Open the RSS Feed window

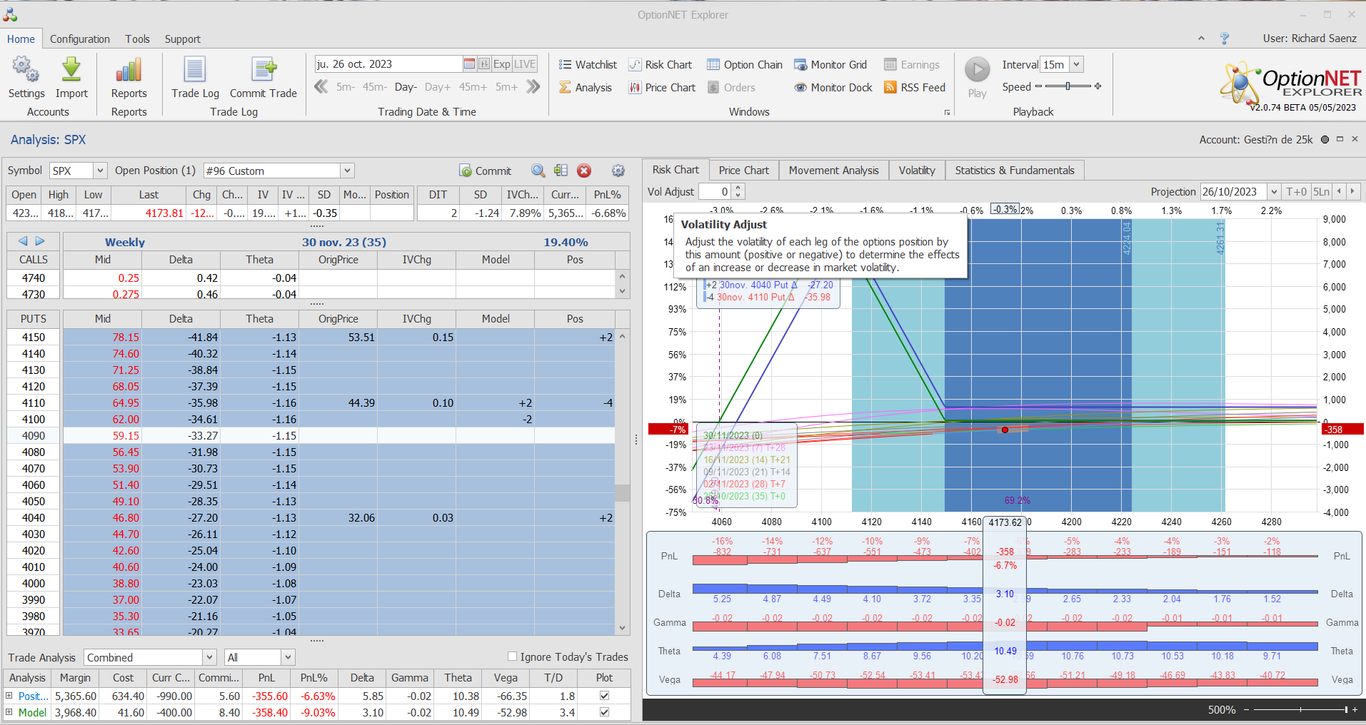[915, 88]
